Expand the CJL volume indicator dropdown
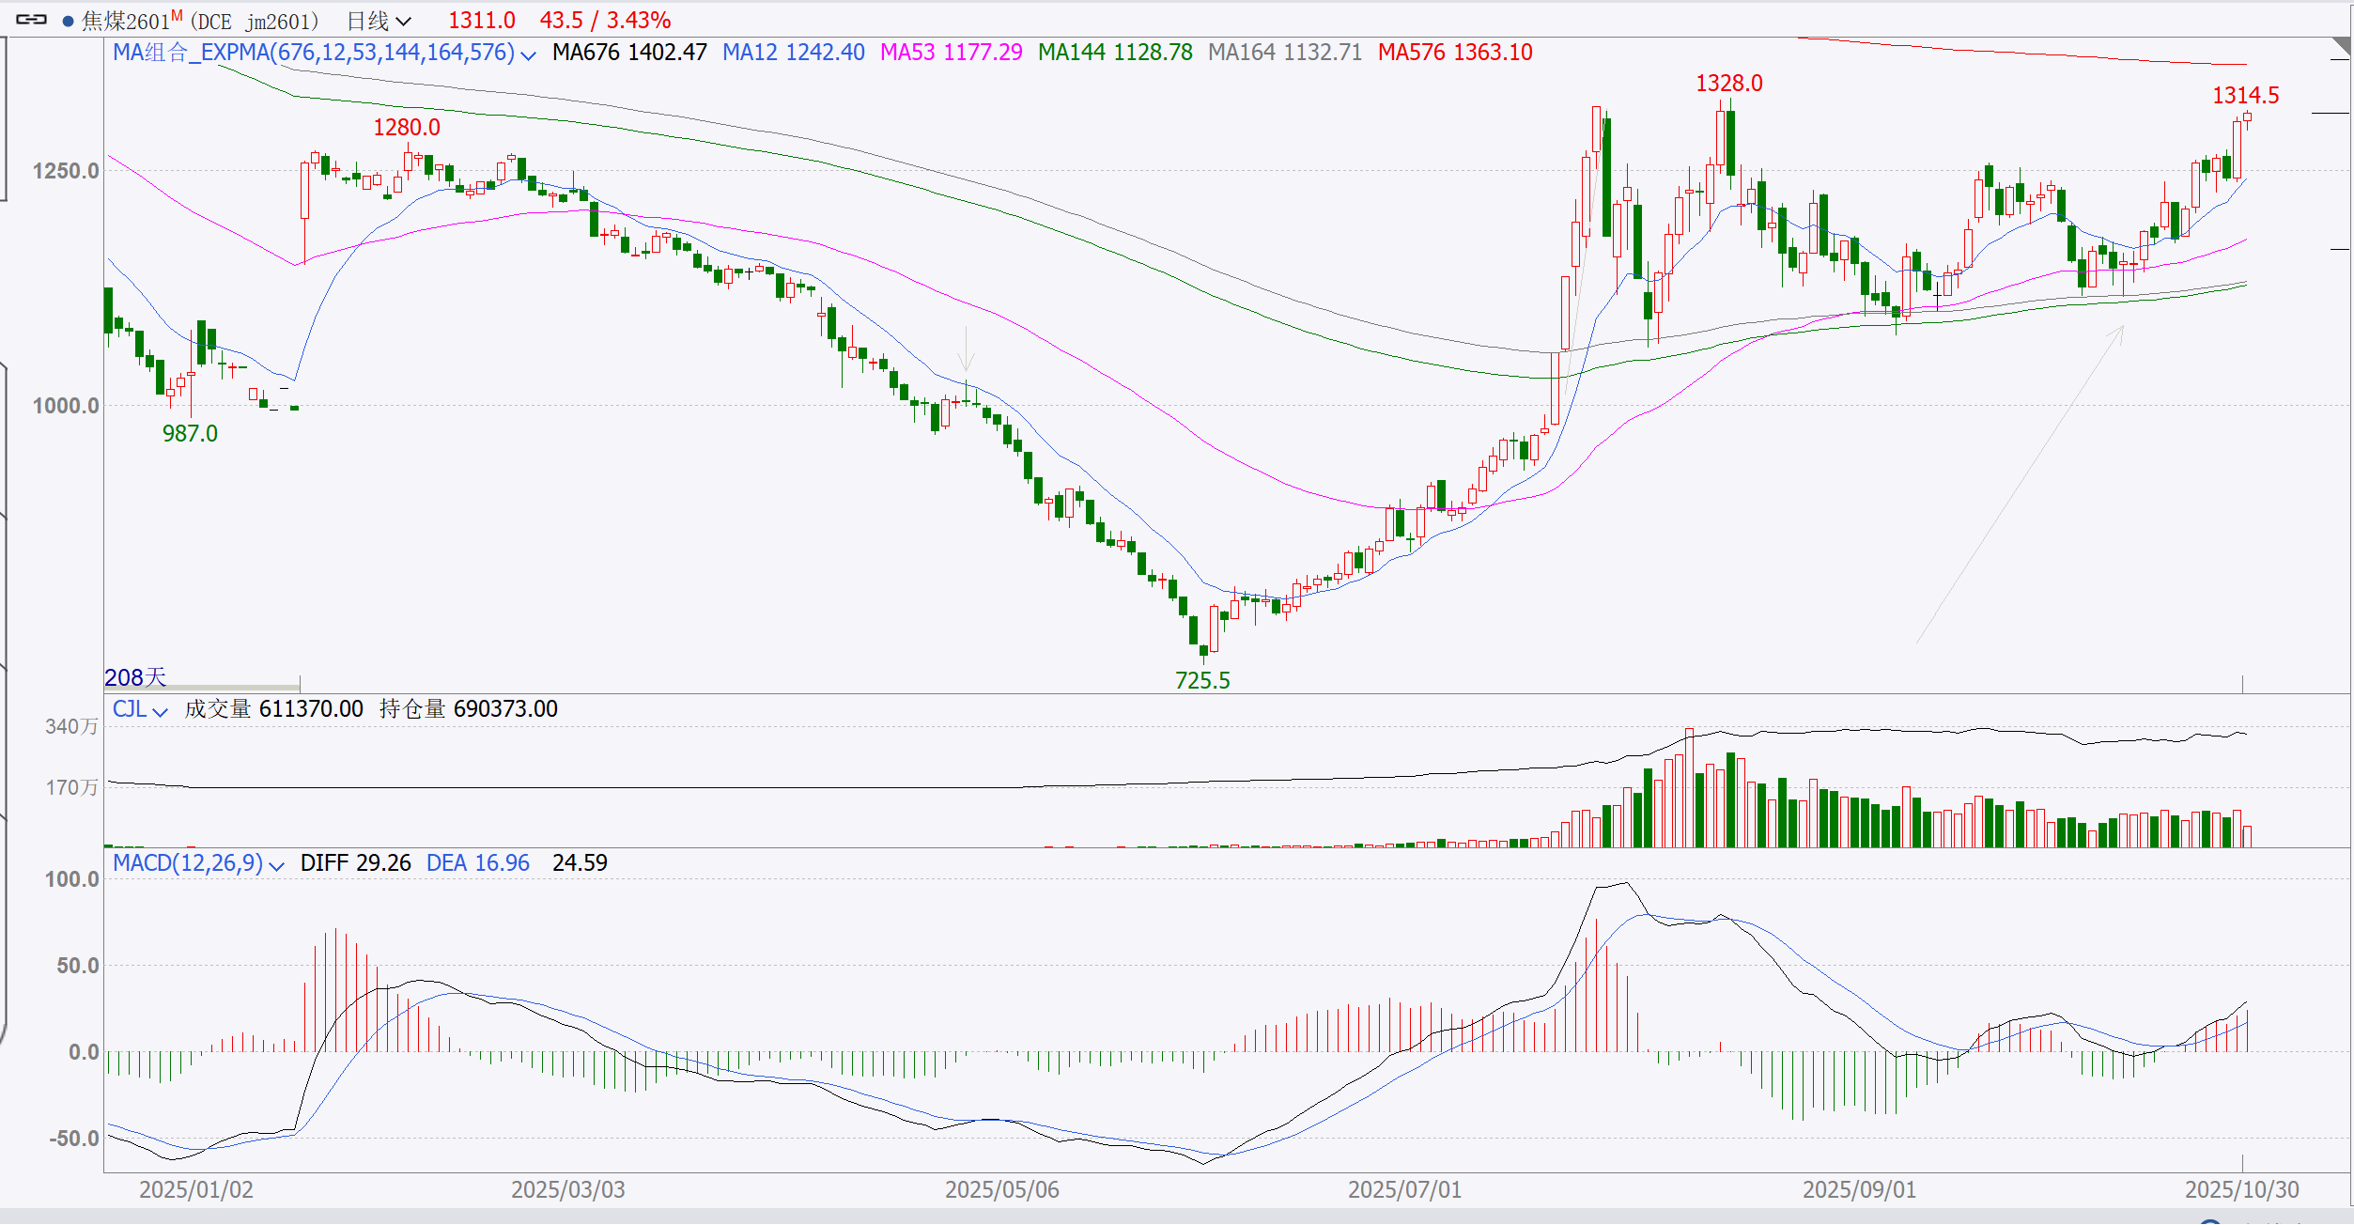This screenshot has height=1225, width=2354. click(x=160, y=712)
